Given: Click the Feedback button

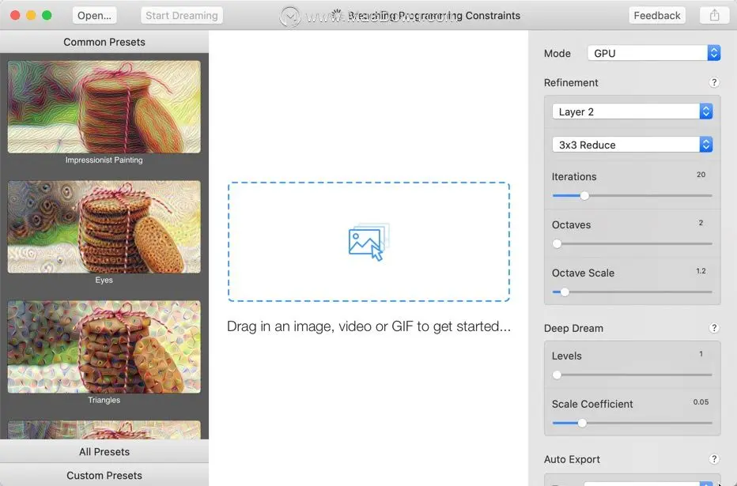Looking at the screenshot, I should pyautogui.click(x=656, y=16).
